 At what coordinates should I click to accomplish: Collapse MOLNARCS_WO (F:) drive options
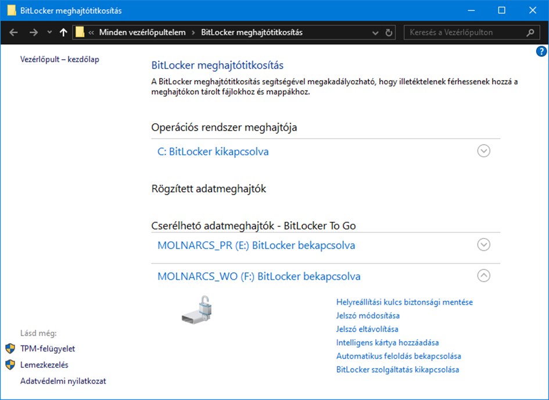click(483, 276)
